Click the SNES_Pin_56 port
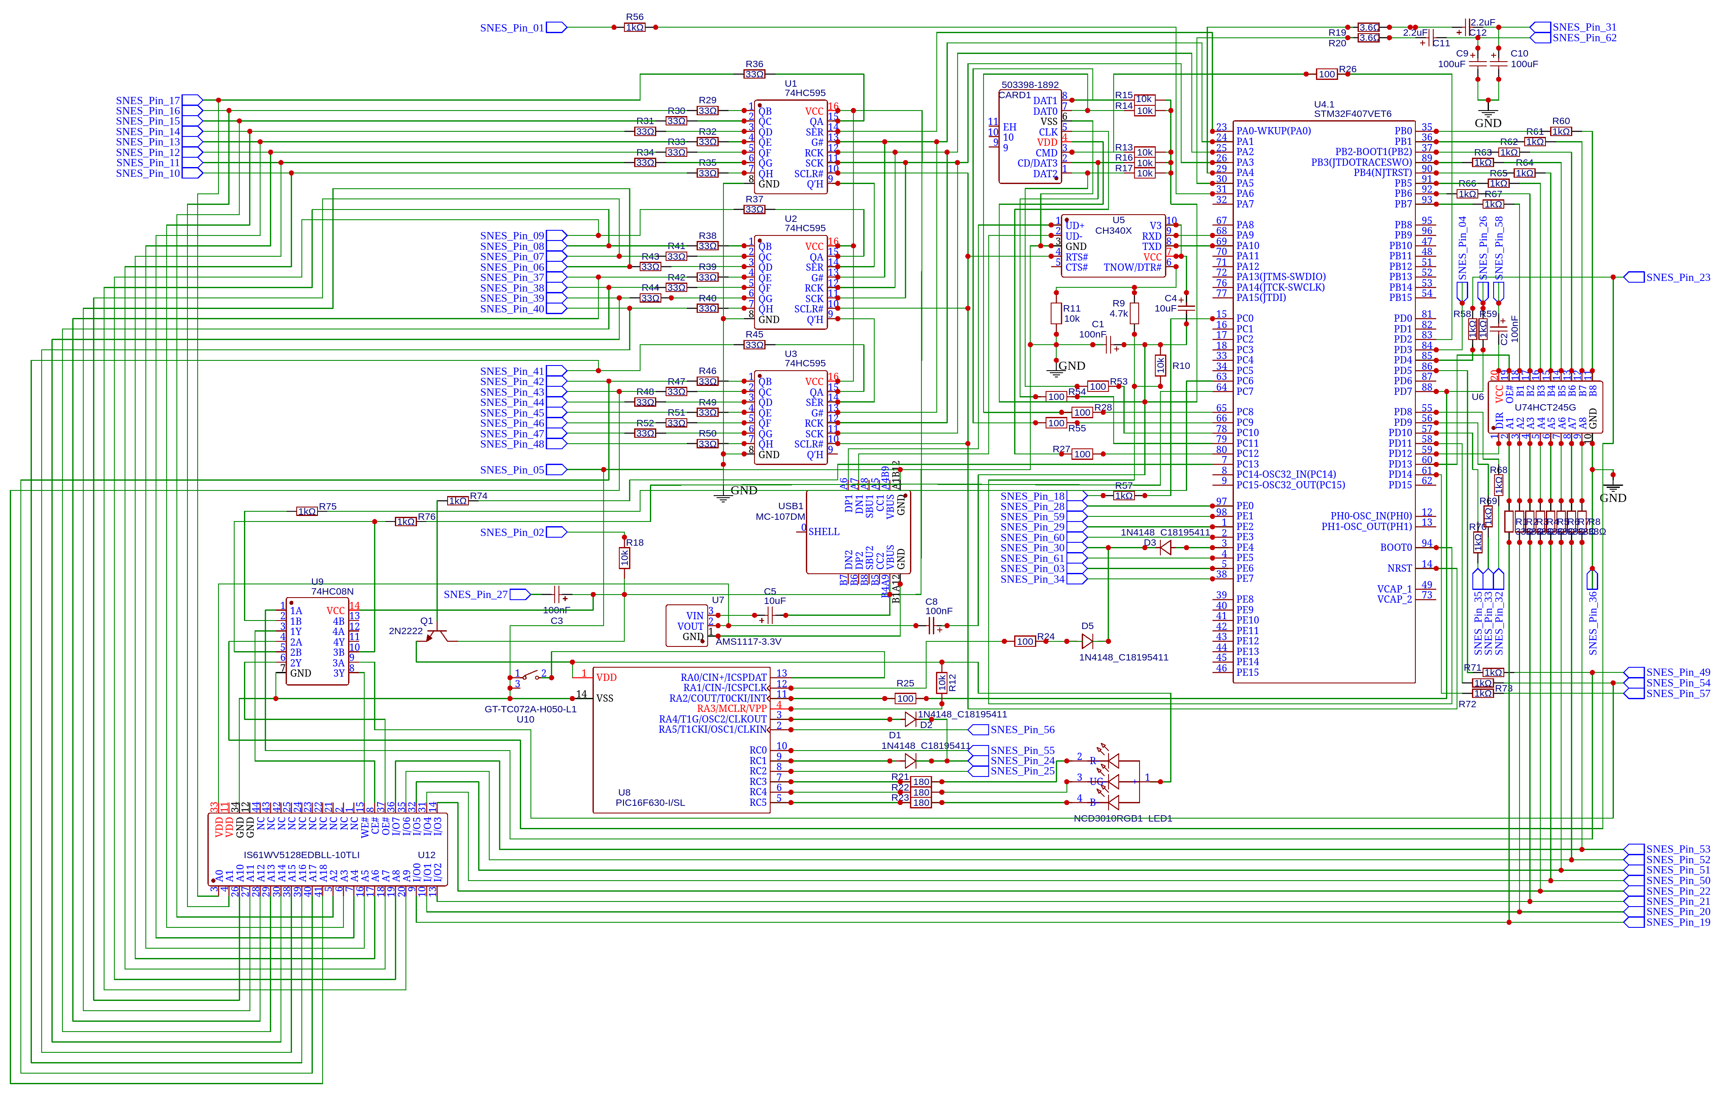This screenshot has width=1721, height=1094. point(1011,730)
